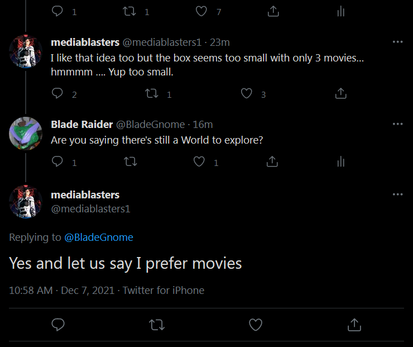Like the mediablasters tweet with 3 likes
Screen dimensions: 413x347
coord(247,94)
